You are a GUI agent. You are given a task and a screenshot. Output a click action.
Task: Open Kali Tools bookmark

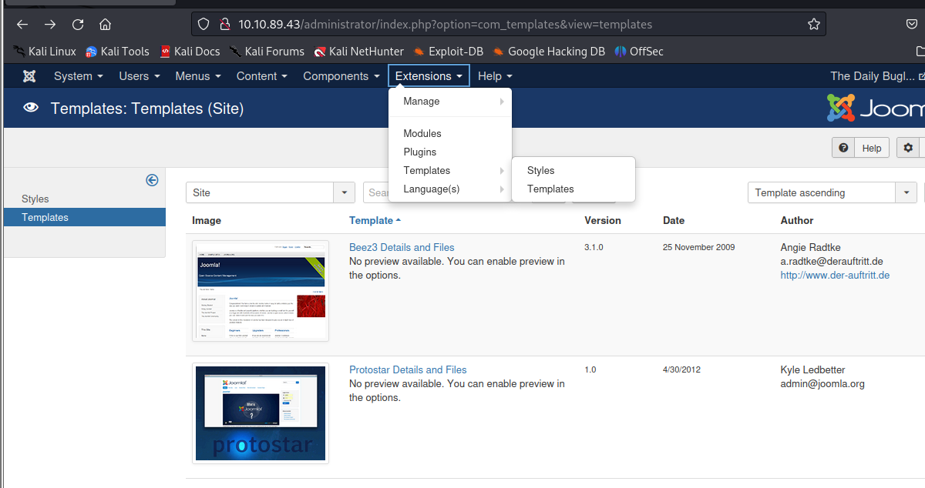(117, 52)
